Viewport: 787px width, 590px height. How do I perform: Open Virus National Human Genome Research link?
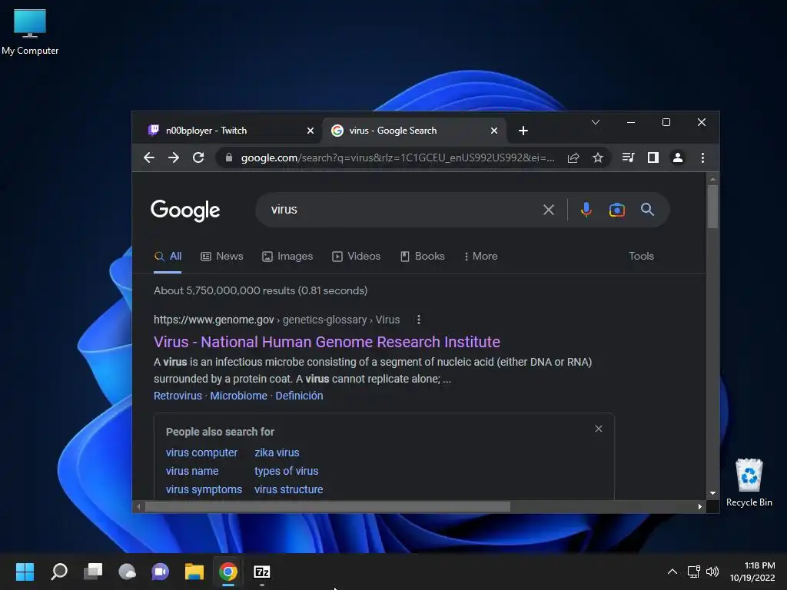coord(327,342)
